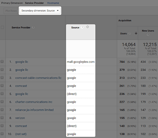
Task: Click mall.googleplex.com source cell
Action: click(81, 62)
